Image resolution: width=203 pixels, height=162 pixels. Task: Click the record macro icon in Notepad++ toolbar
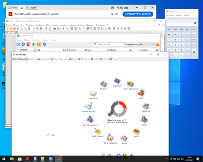tap(114, 28)
